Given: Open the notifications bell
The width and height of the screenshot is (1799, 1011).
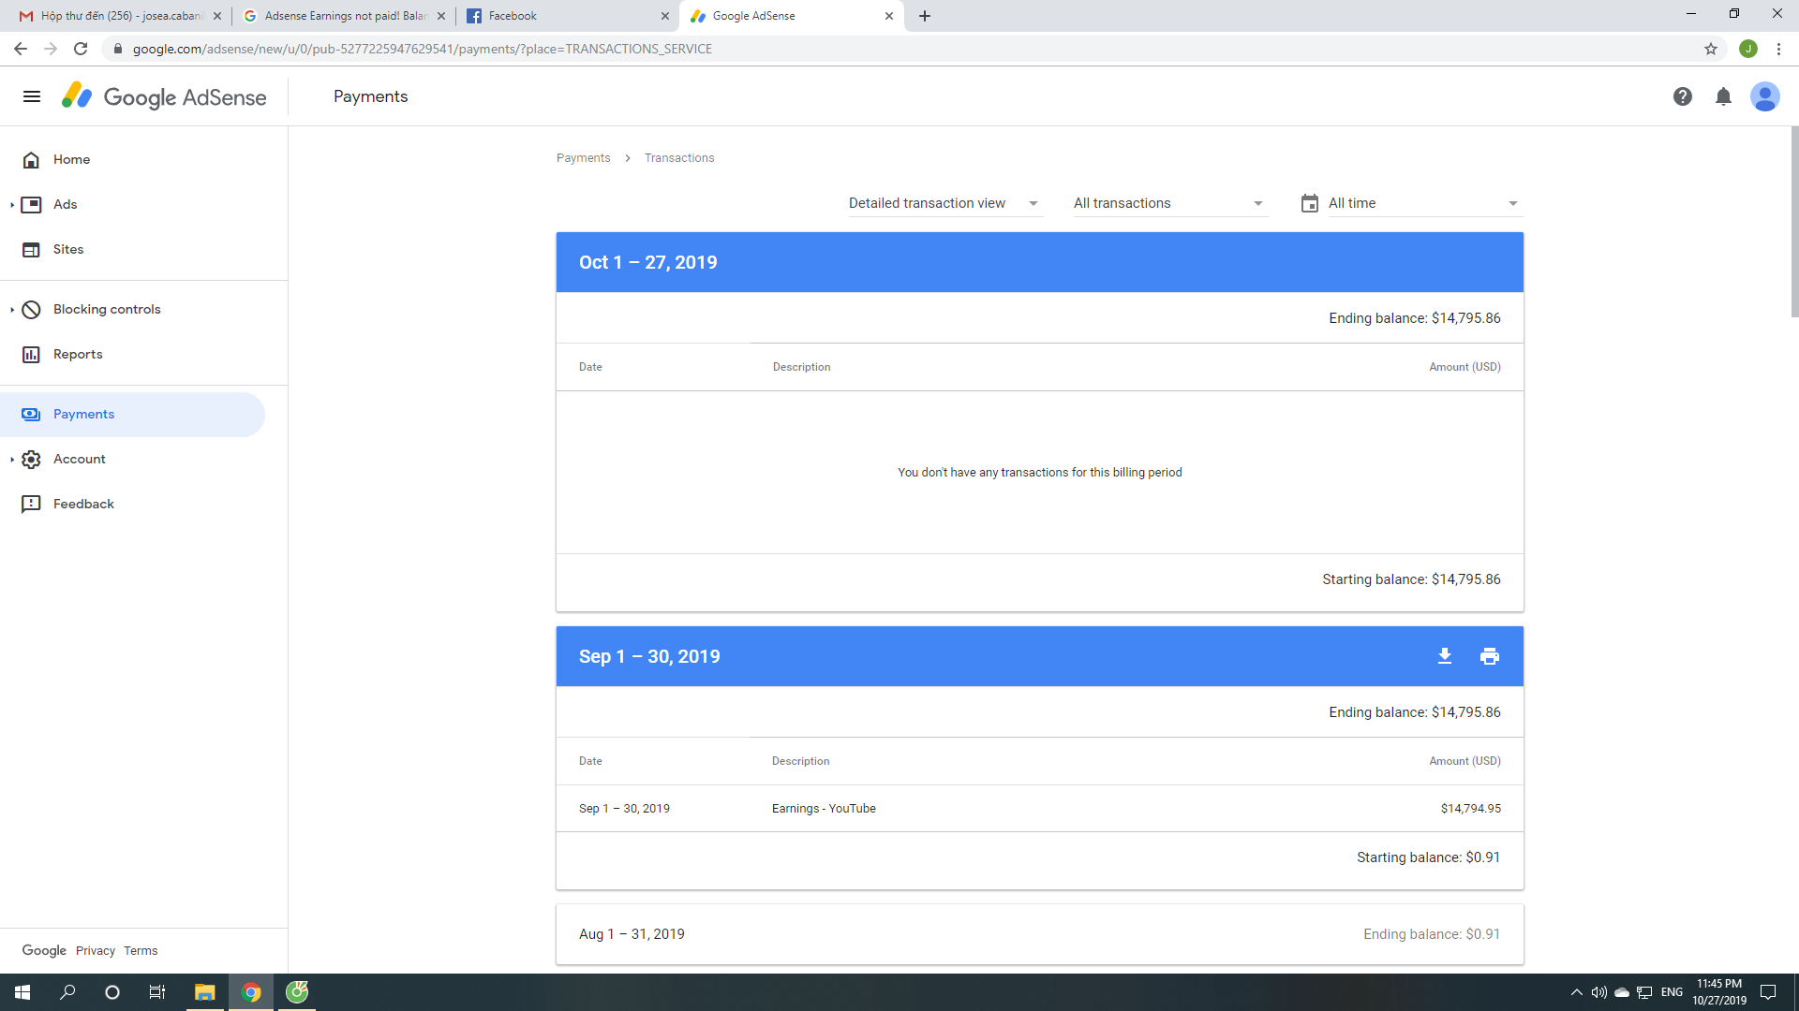Looking at the screenshot, I should tap(1723, 96).
